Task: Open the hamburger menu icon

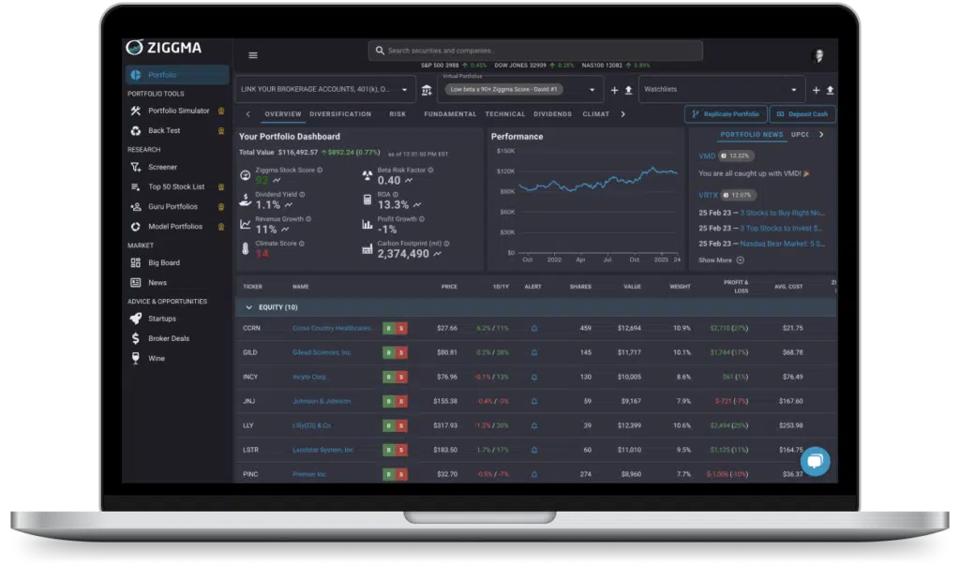Action: point(253,55)
